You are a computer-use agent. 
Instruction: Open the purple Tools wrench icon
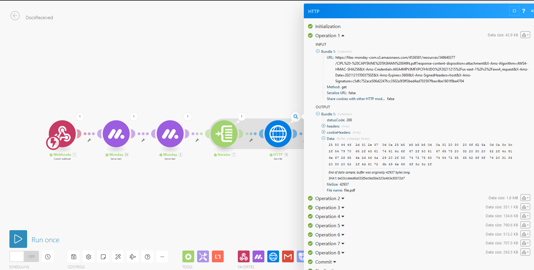point(203,257)
